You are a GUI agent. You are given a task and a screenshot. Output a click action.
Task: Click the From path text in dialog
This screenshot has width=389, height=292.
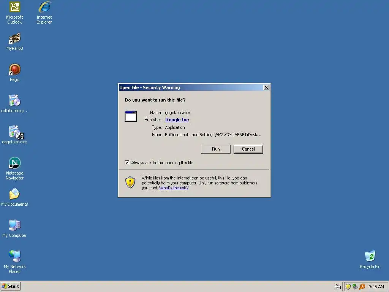213,135
